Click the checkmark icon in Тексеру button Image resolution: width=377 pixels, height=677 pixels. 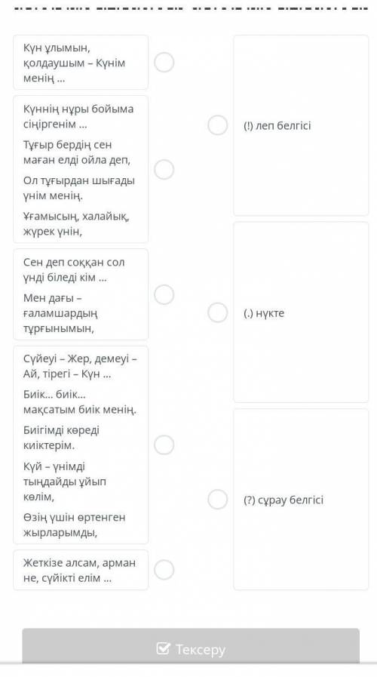pyautogui.click(x=163, y=648)
